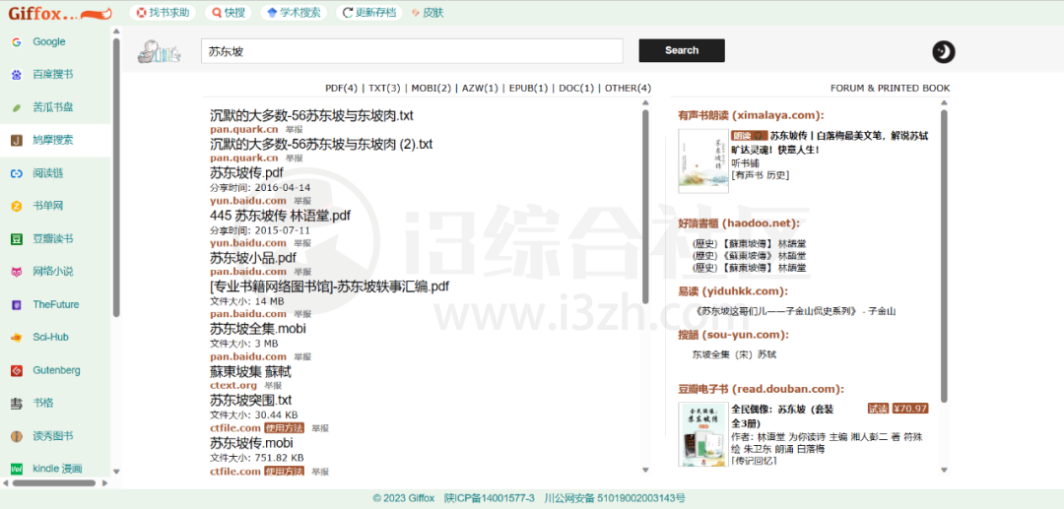
Task: Open 苏东坡突围.txt result
Action: (x=250, y=401)
